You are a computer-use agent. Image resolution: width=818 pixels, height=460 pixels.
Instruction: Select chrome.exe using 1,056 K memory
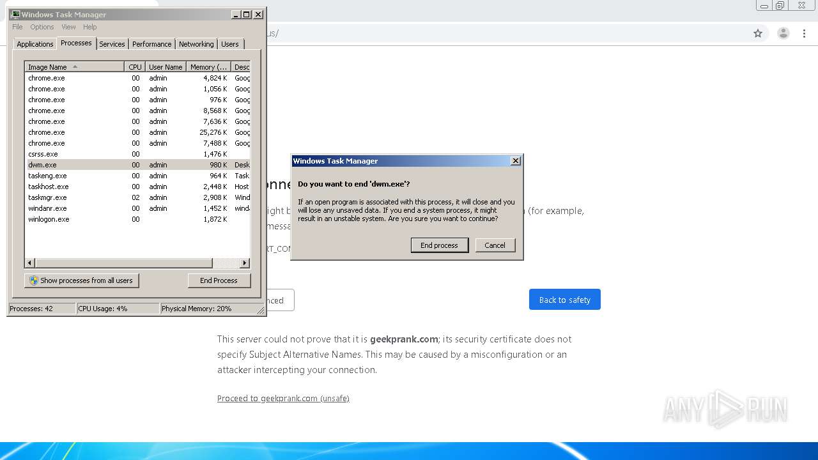pos(137,89)
